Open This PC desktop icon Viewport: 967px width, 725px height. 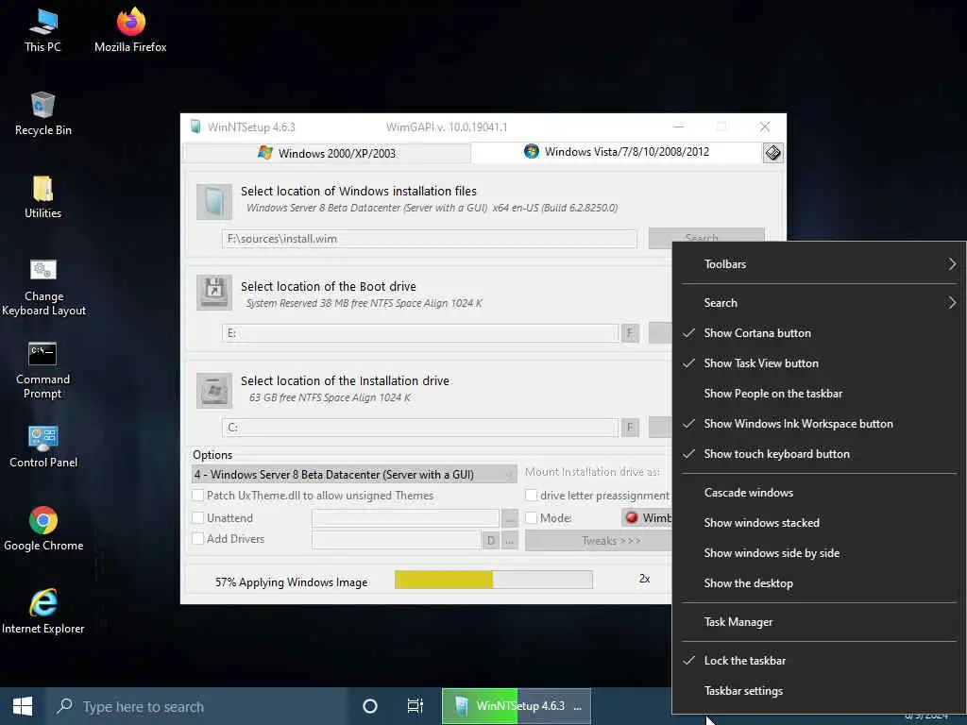(43, 31)
